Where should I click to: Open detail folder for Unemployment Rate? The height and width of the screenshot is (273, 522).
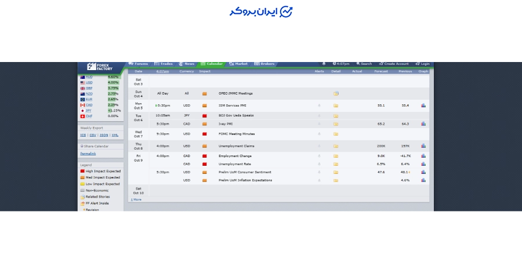click(x=336, y=164)
